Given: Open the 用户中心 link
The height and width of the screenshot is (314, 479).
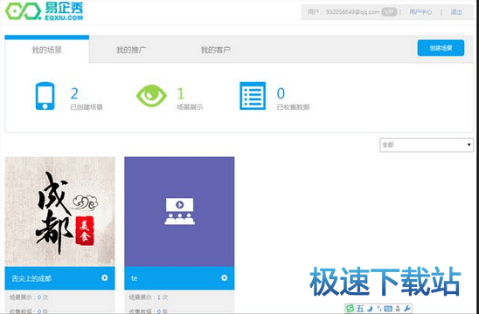Looking at the screenshot, I should [420, 12].
